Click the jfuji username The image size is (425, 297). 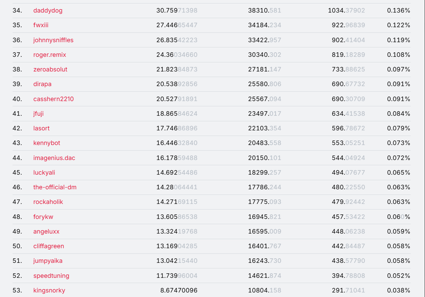tap(38, 114)
